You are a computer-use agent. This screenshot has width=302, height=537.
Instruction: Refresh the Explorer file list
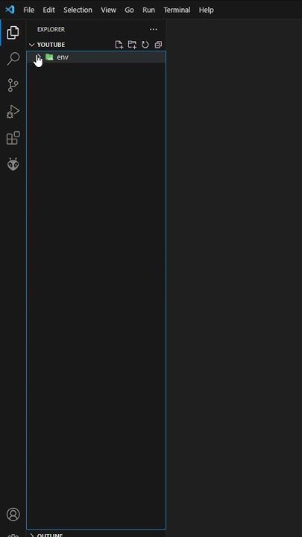point(145,45)
